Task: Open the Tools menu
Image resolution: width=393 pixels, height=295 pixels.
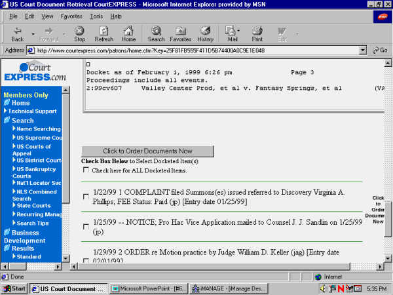Action: click(x=96, y=16)
